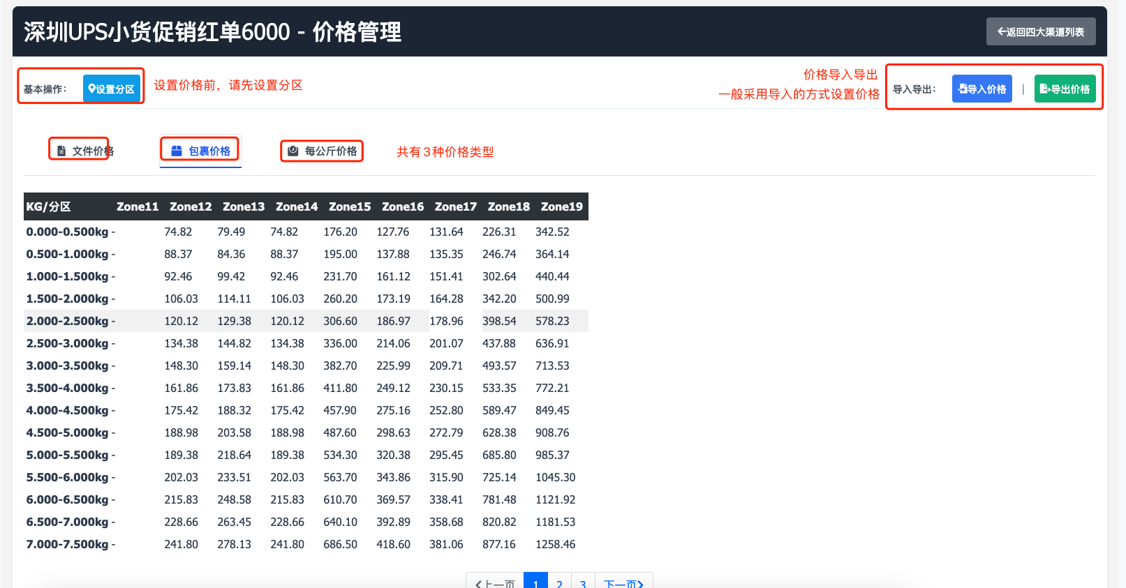The height and width of the screenshot is (588, 1126).
Task: Select the 7.000-7.500kg row label
Action: point(67,544)
